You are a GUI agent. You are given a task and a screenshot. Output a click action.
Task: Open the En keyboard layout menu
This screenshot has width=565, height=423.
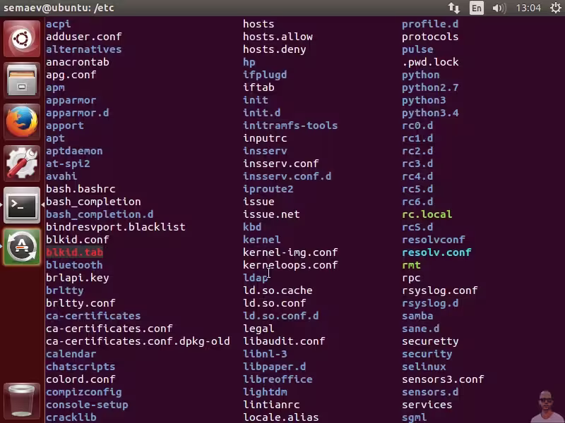477,8
